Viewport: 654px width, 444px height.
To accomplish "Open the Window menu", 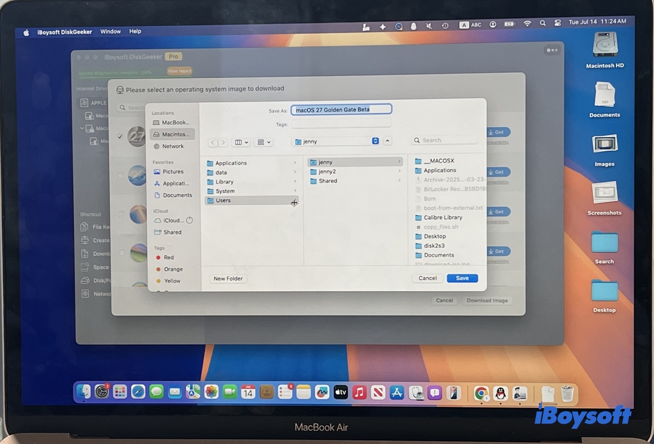I will [111, 32].
